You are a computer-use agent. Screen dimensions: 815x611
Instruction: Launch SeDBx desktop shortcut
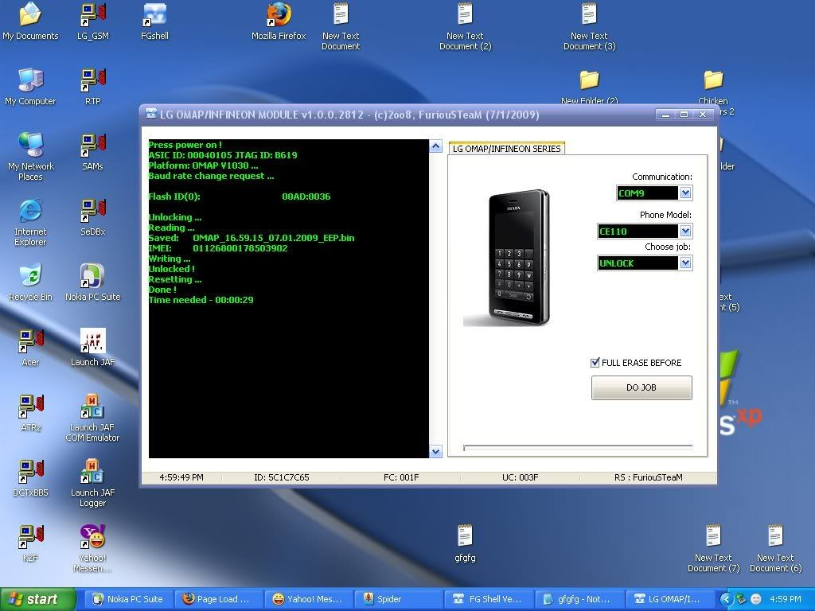point(93,218)
